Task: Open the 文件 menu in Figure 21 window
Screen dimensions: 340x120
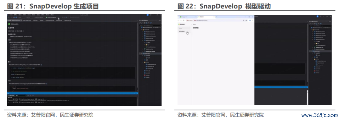Action: [x=11, y=15]
